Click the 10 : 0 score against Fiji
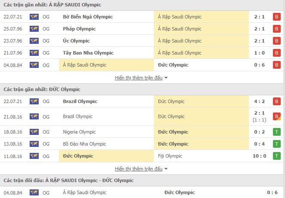This screenshot has width=285, height=198. click(x=259, y=156)
